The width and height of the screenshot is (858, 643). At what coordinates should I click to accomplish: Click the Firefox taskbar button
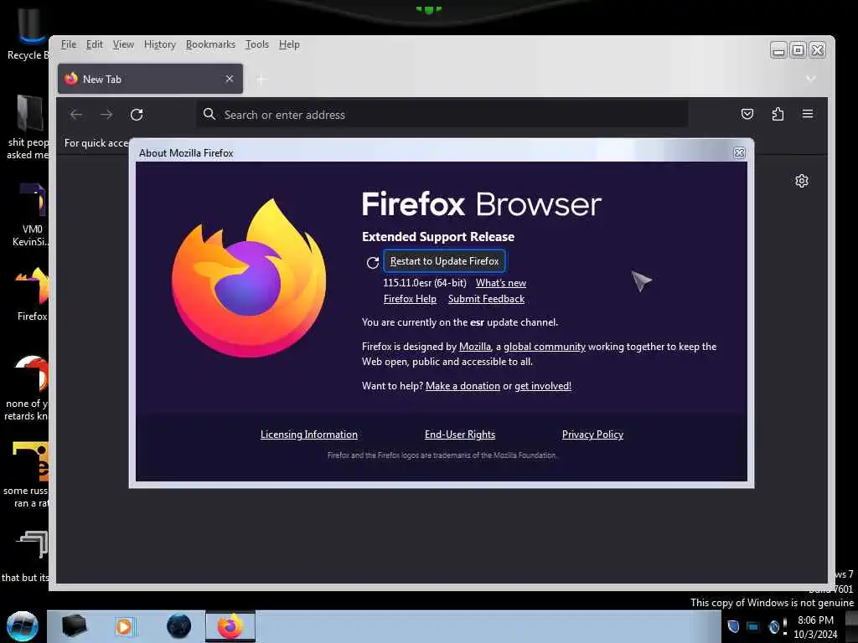tap(230, 626)
